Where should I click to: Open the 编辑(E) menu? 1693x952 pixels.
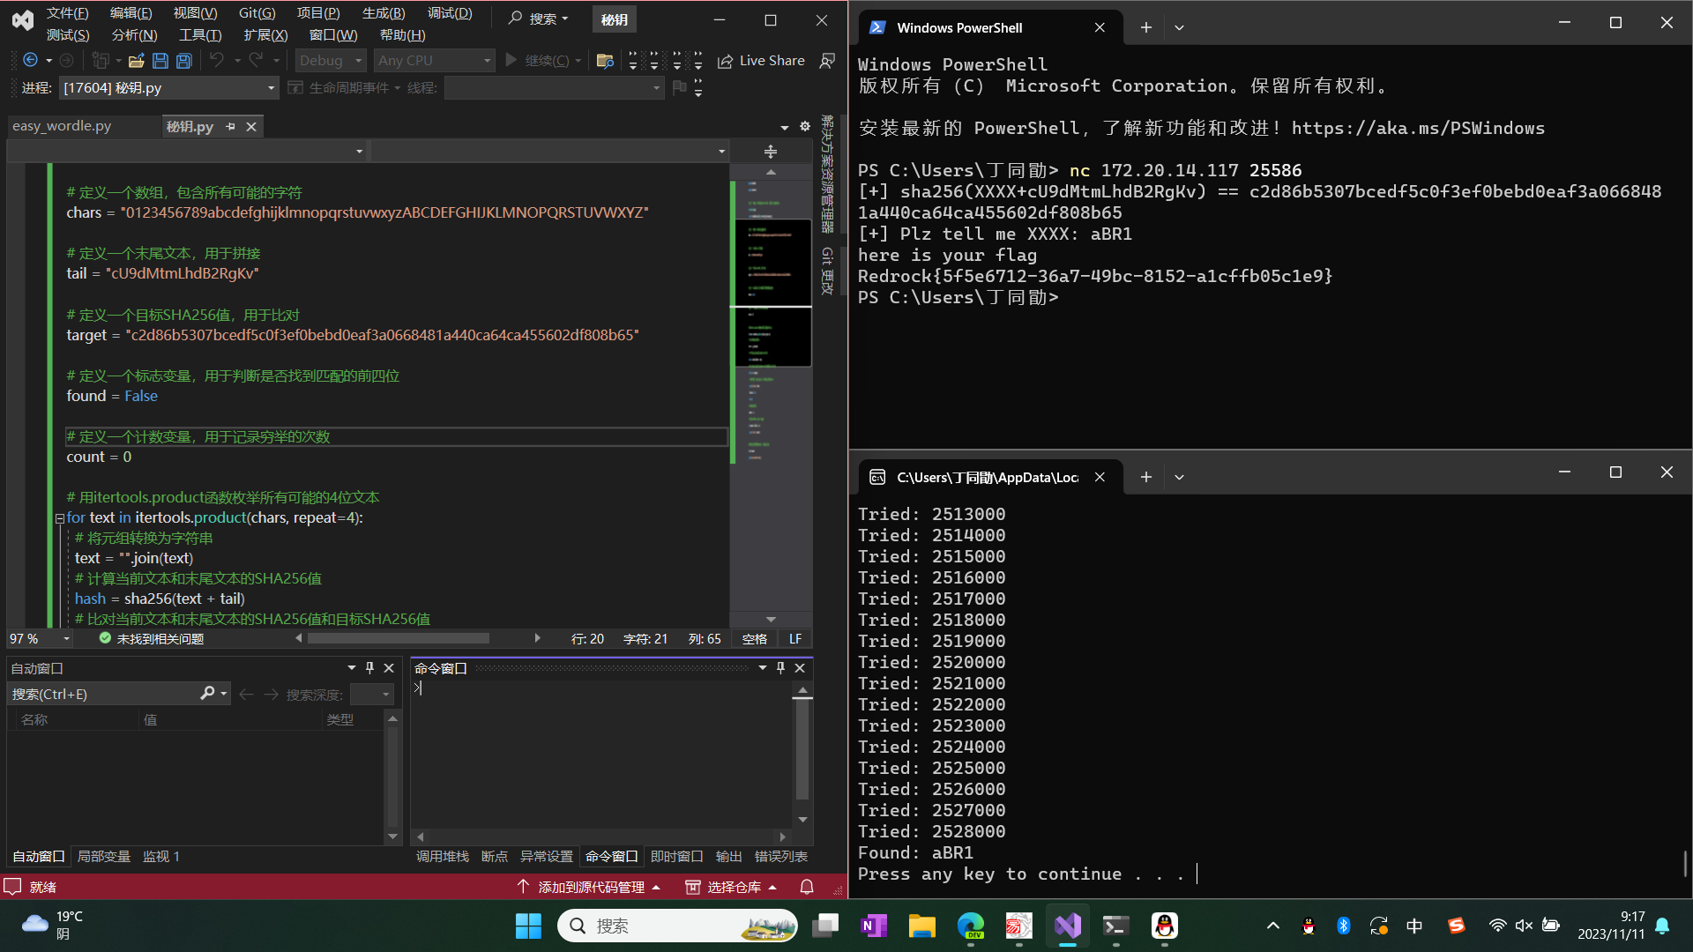coord(131,13)
